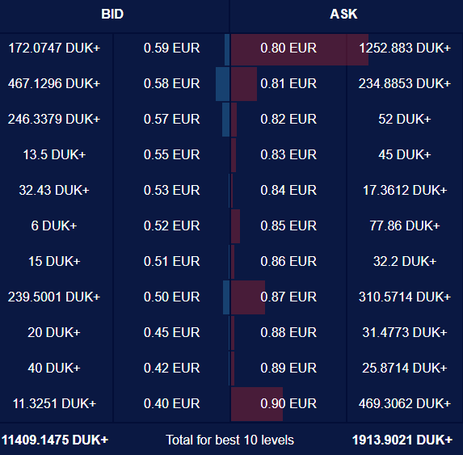
Task: Select bid volume 239.5001 DUK+
Action: (54, 297)
